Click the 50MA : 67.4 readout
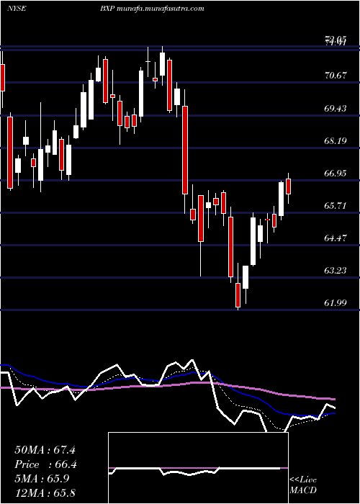 pyautogui.click(x=45, y=450)
